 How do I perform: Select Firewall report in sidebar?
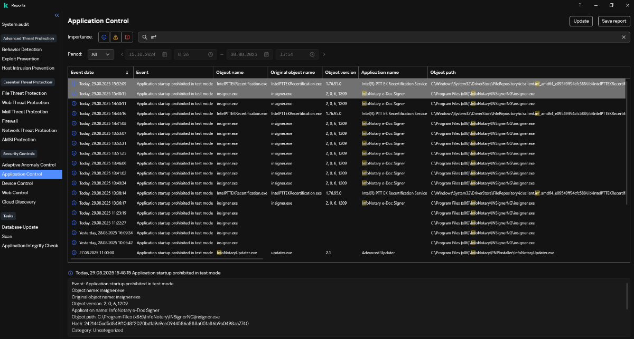pos(10,121)
